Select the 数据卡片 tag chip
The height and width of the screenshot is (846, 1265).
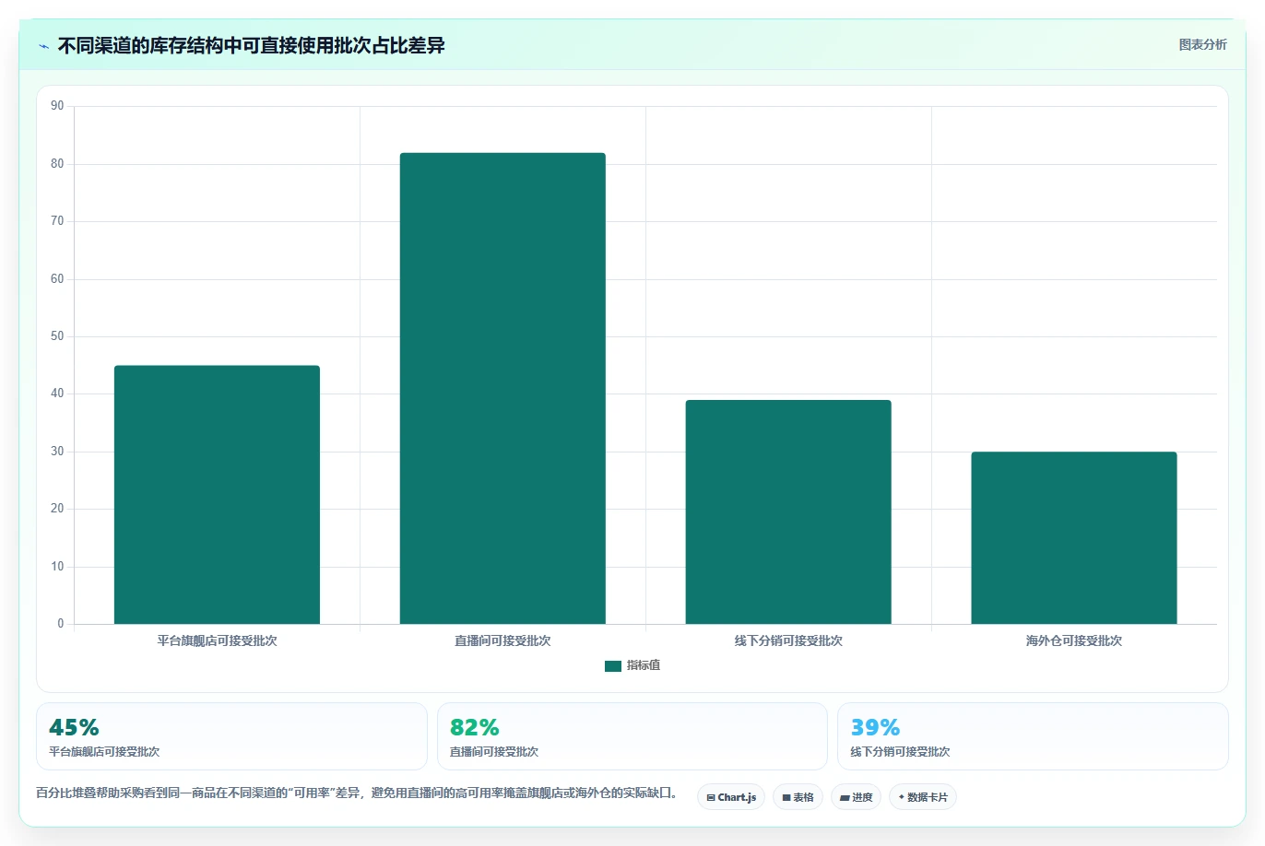tap(923, 797)
